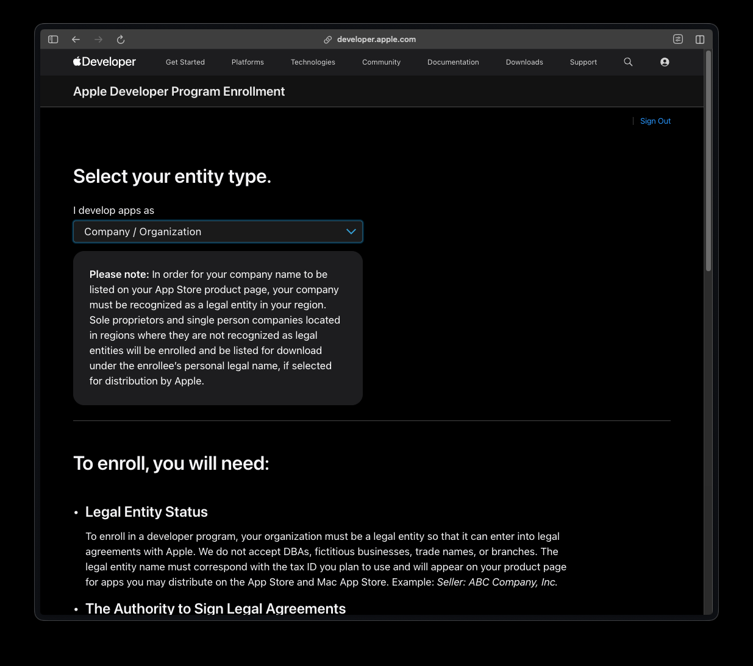Click the 'Please note:' bold text
This screenshot has width=753, height=666.
tap(119, 274)
